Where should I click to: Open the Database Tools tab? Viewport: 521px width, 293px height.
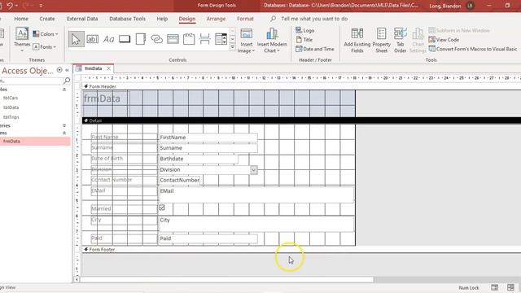(x=127, y=19)
